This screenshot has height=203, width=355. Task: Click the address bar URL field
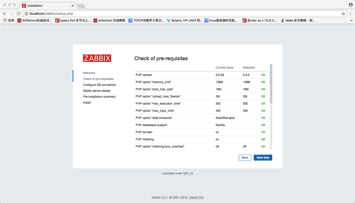click(x=179, y=14)
